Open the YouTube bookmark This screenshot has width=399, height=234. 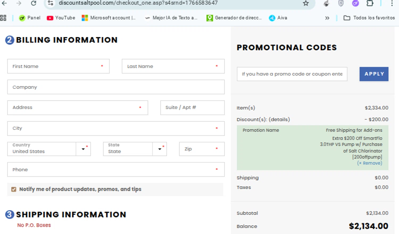[61, 18]
